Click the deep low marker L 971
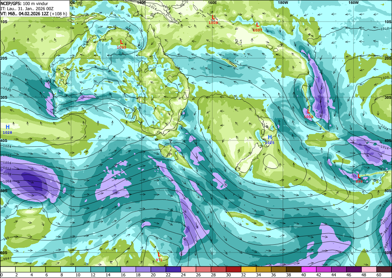Screen dimensions: 392x278 click(159, 256)
